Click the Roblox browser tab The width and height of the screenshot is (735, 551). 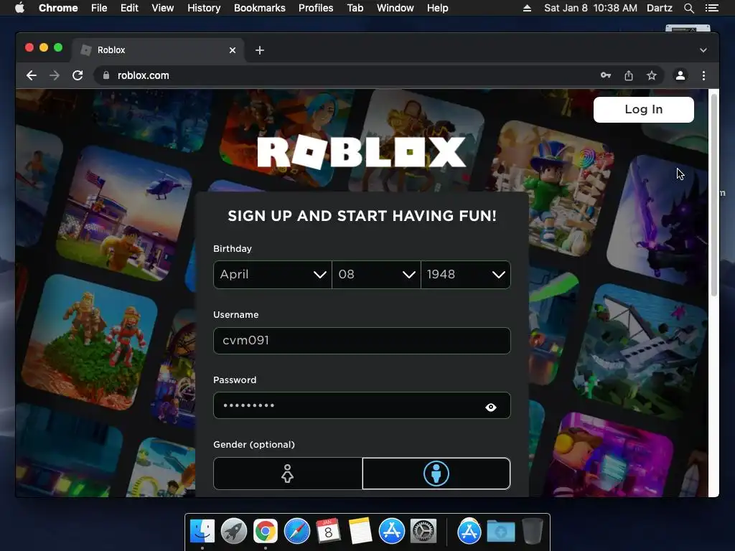[158, 50]
